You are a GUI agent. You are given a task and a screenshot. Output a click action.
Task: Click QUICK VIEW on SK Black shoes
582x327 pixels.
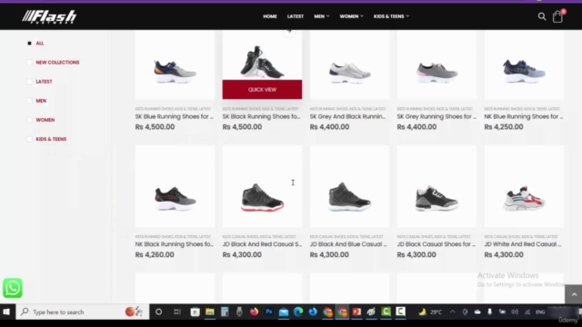(x=262, y=89)
